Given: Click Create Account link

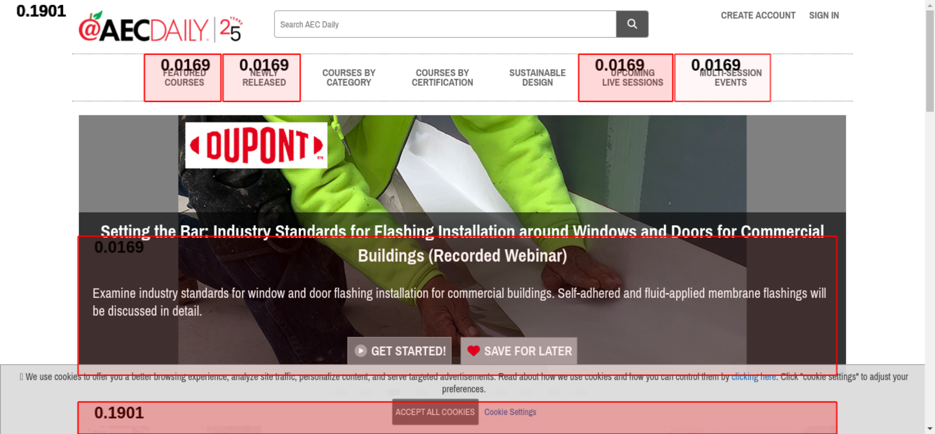Looking at the screenshot, I should (x=758, y=15).
